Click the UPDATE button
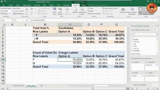 pyautogui.click(x=155, y=85)
